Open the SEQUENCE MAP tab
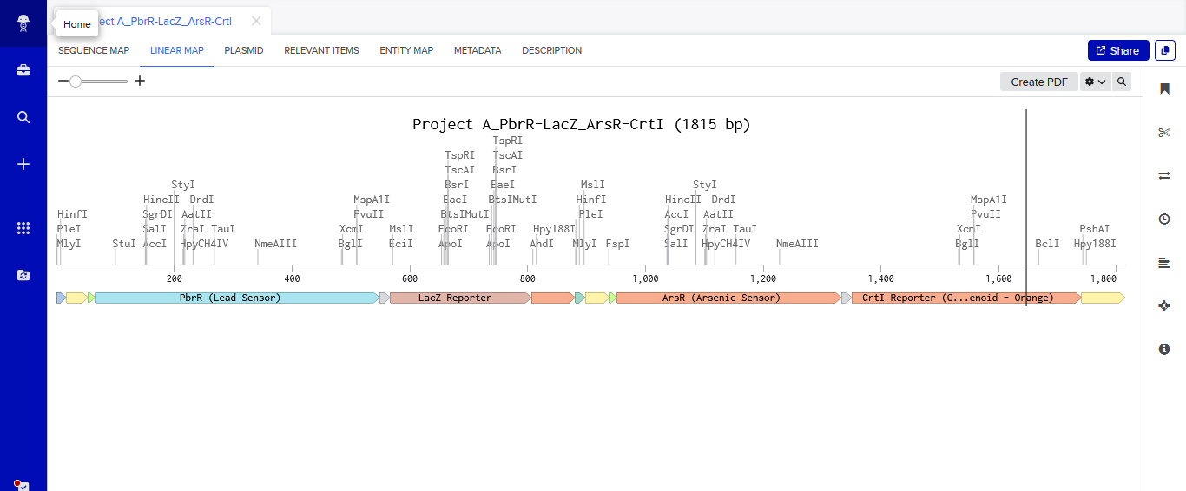This screenshot has width=1186, height=491. [x=94, y=50]
